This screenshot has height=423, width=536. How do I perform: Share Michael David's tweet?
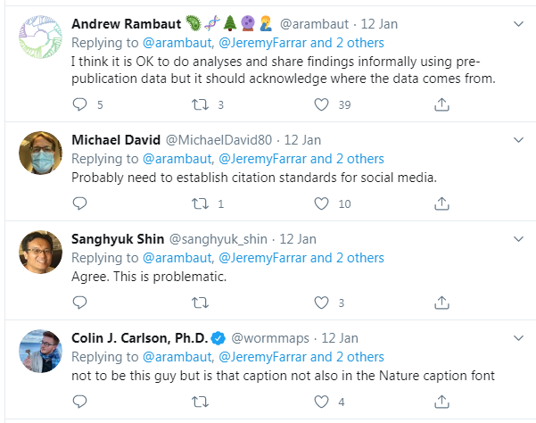pos(441,203)
